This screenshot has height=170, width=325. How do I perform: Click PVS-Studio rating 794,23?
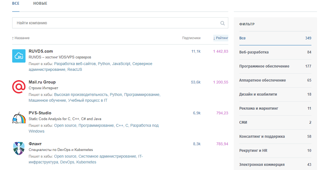222,113
